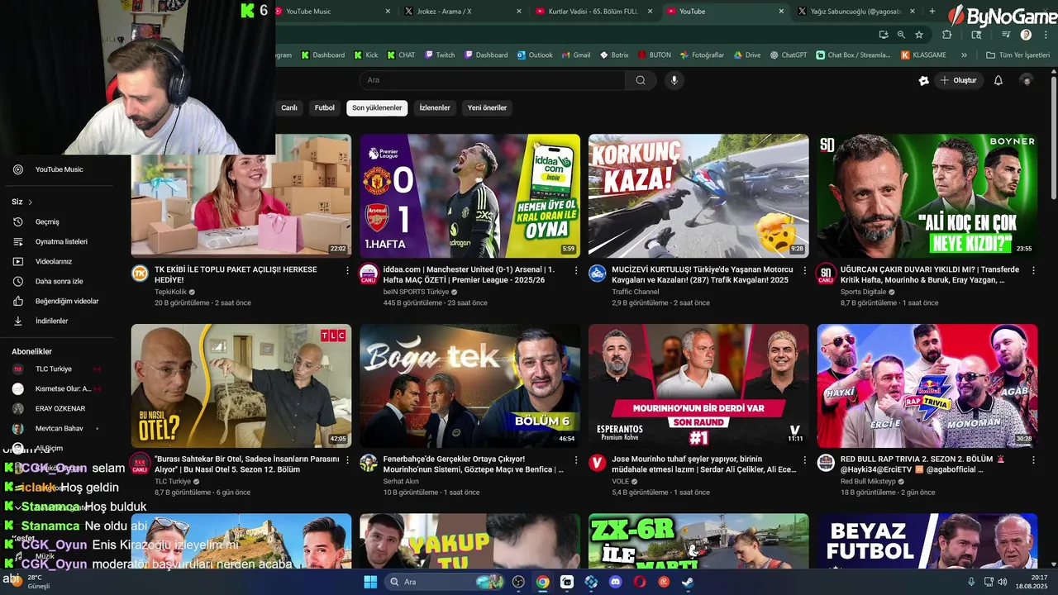Select the Yeni öneriler chip

coord(487,107)
